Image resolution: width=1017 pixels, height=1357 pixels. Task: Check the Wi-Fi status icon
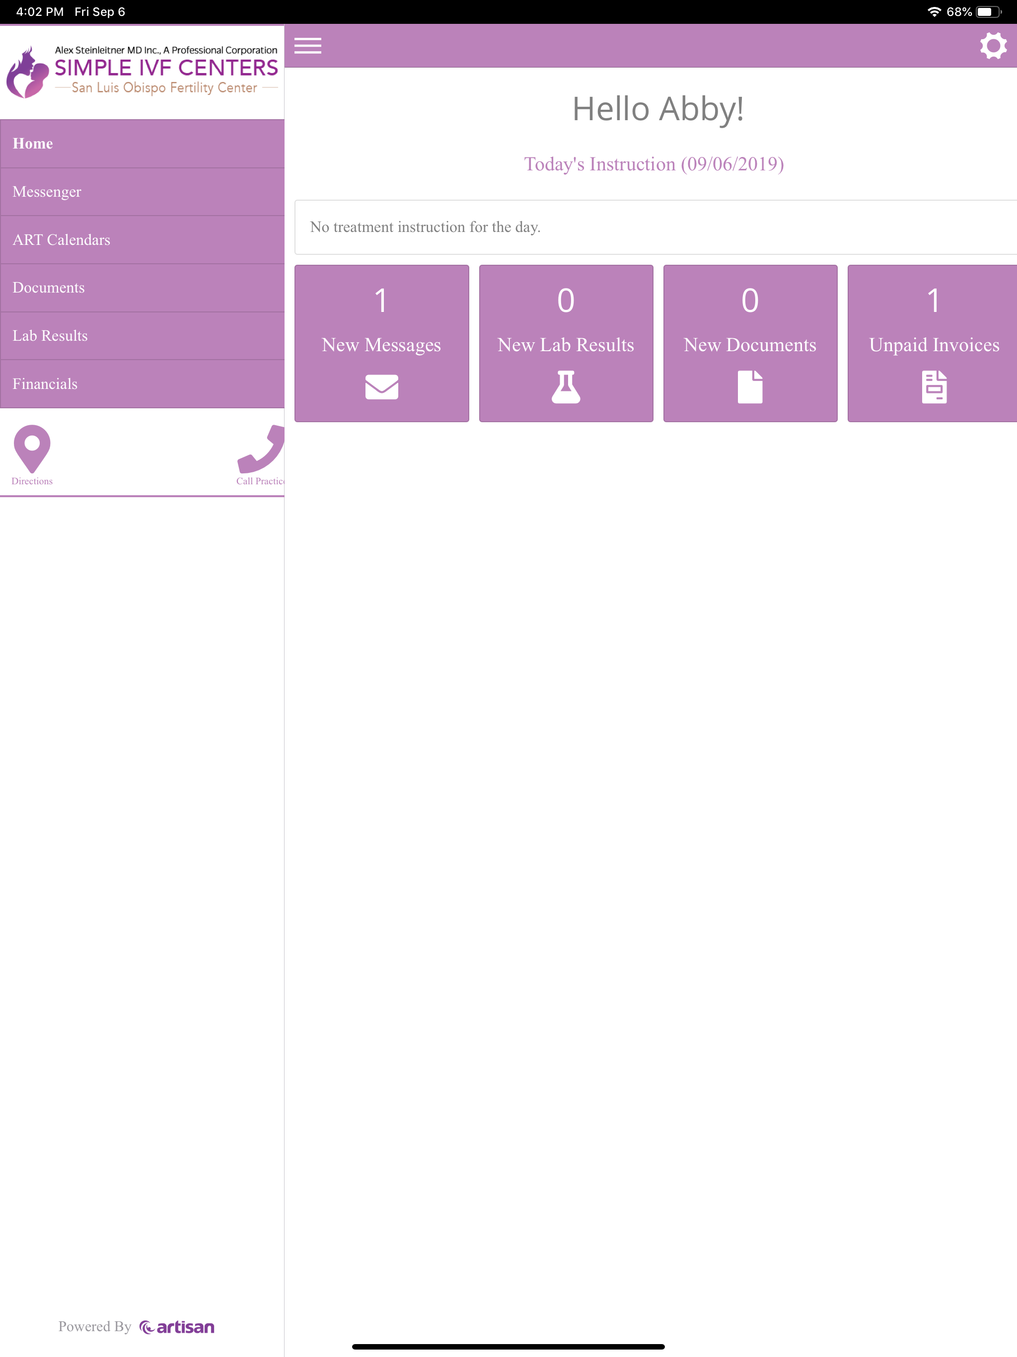pyautogui.click(x=934, y=11)
